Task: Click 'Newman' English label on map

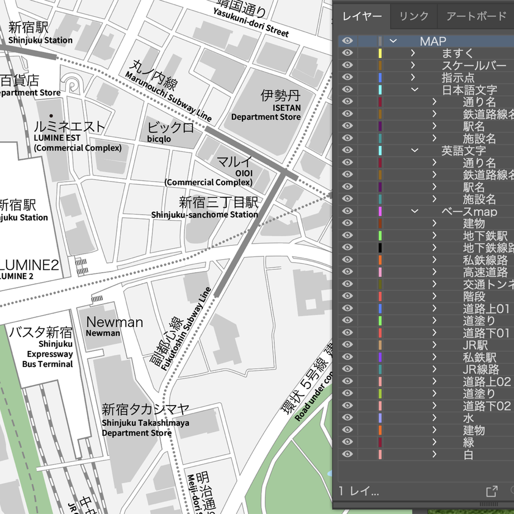Action: coord(103,333)
